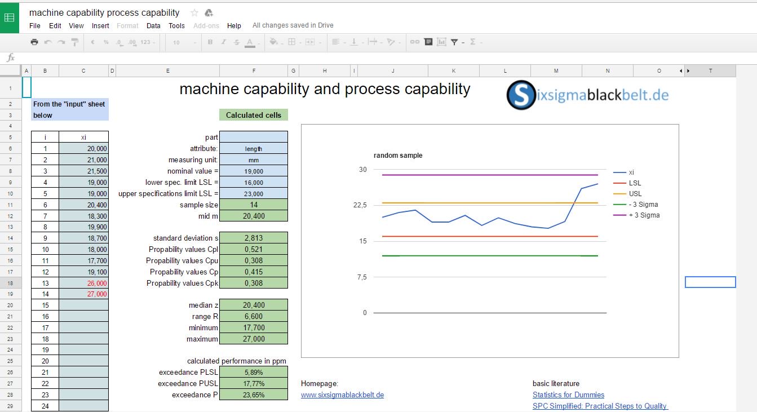
Task: Select the sample size cell 14
Action: 254,205
